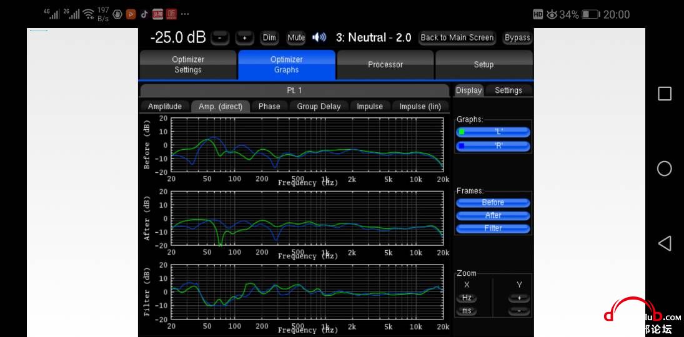Select the Optimizer Graphs tab

point(286,64)
